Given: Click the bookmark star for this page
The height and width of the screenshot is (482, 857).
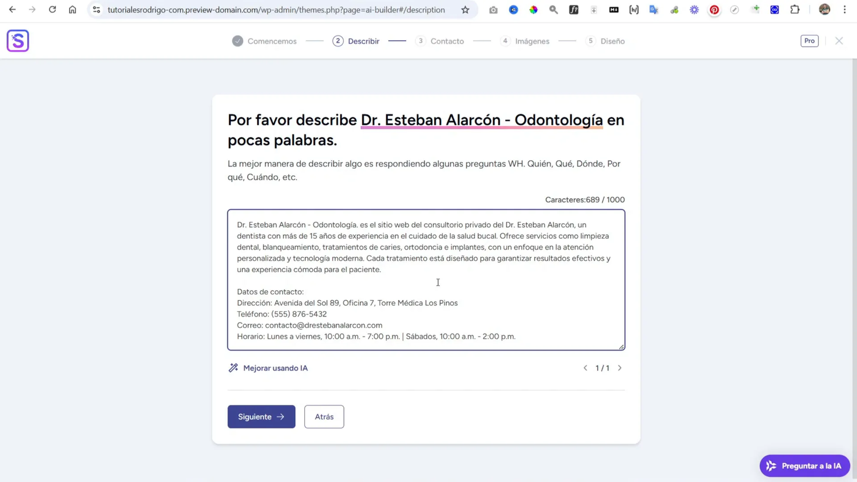Looking at the screenshot, I should point(465,10).
